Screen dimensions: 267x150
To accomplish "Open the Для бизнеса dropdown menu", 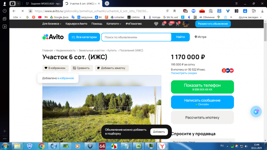I will pyautogui.click(x=52, y=24).
